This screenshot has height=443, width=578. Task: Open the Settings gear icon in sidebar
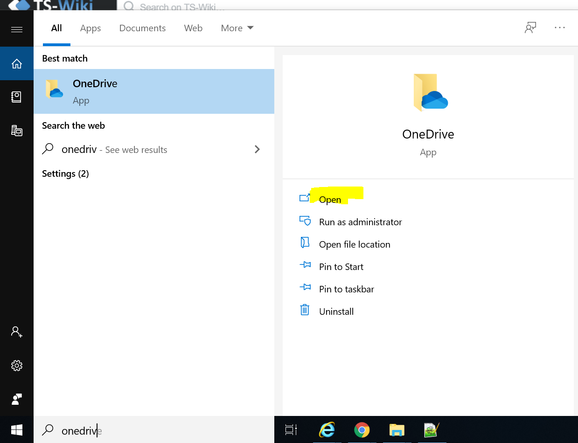pos(17,365)
